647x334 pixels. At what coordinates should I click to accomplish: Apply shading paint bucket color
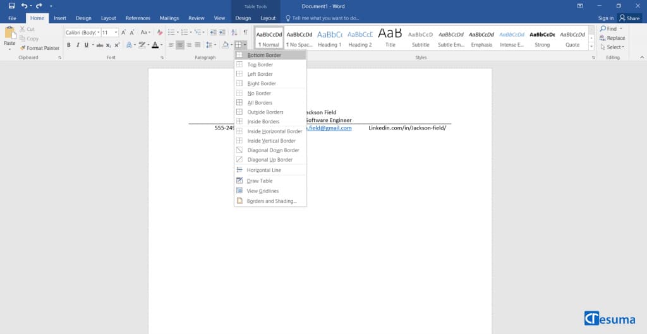pyautogui.click(x=226, y=45)
